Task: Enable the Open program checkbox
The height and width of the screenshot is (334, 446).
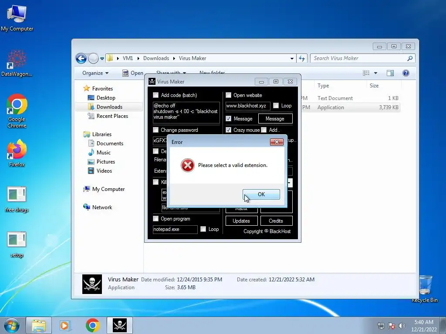Action: pos(155,219)
